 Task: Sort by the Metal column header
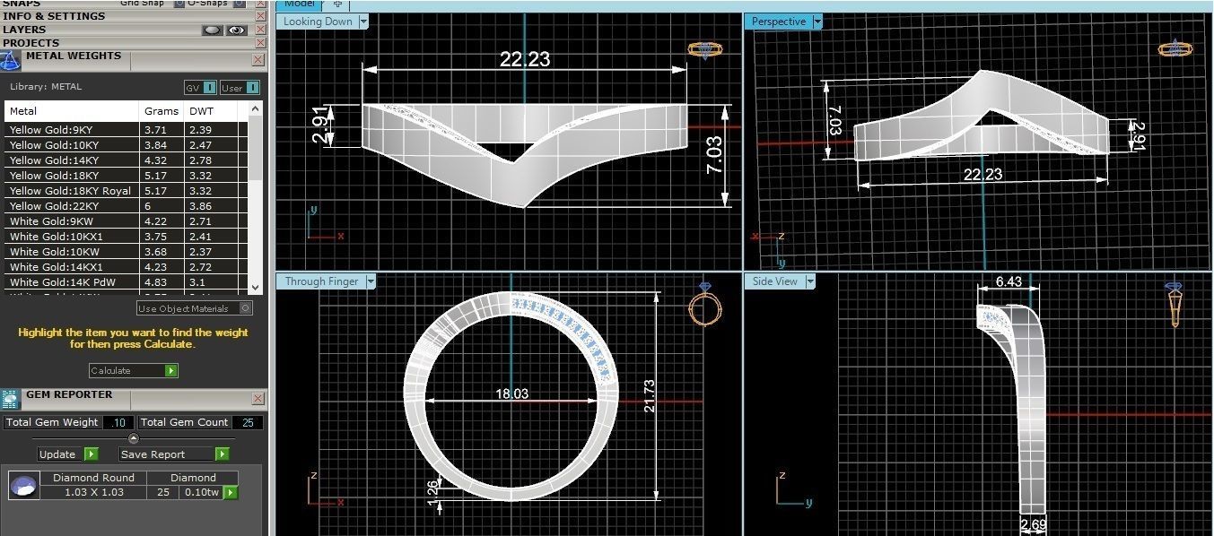73,111
